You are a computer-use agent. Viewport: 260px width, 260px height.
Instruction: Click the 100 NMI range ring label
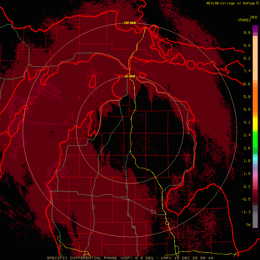click(130, 23)
